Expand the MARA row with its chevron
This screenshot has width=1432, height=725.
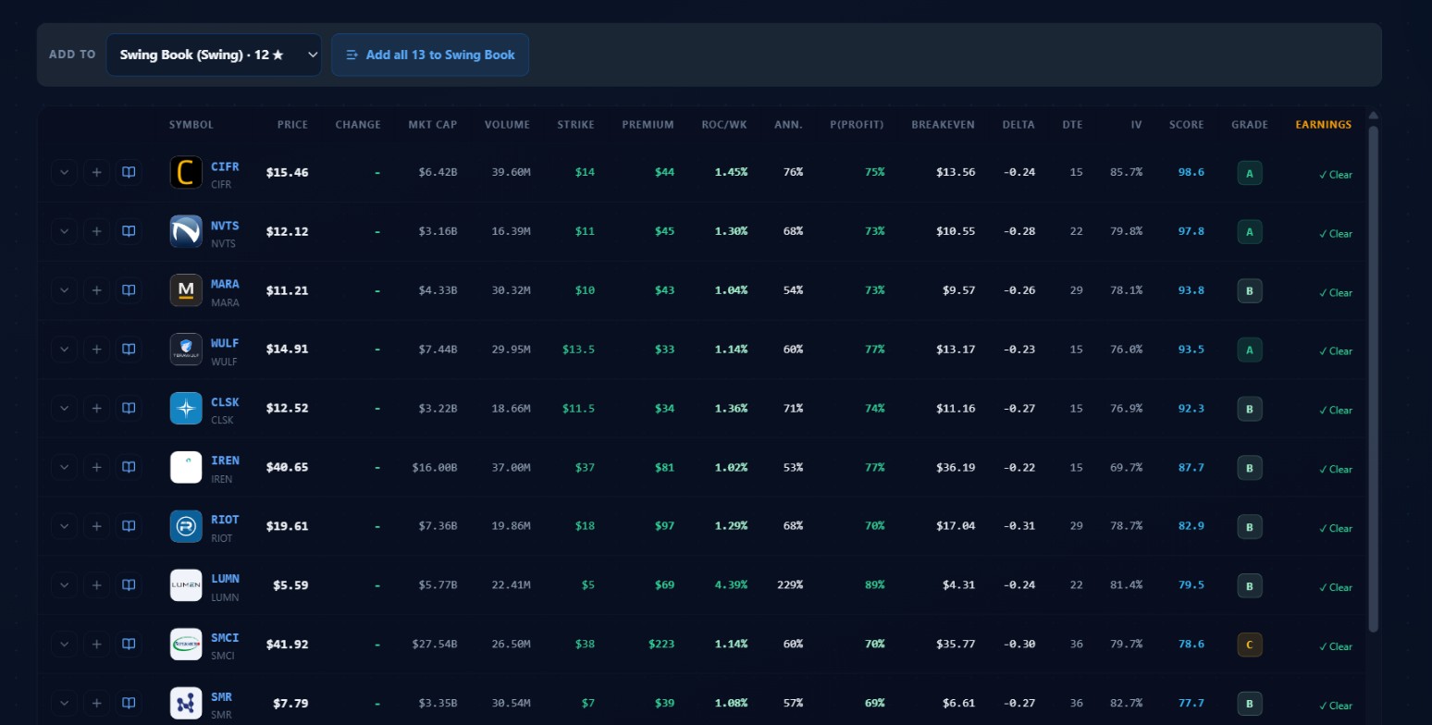[x=64, y=290]
